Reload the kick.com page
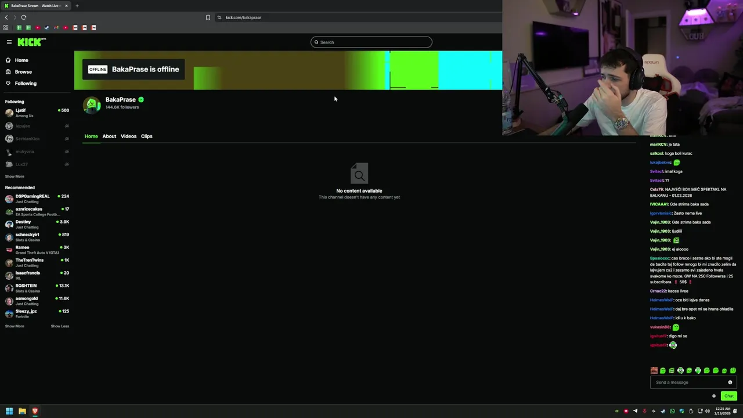The image size is (743, 418). [x=24, y=17]
